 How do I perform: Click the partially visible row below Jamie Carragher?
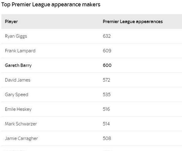point(91,148)
